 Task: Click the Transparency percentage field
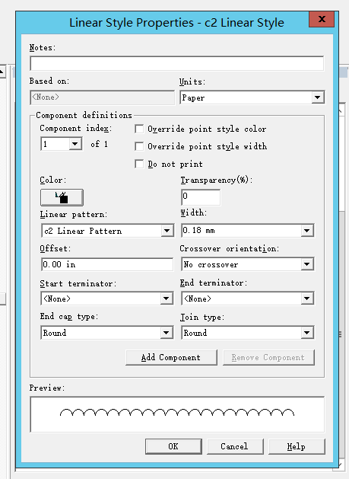pyautogui.click(x=201, y=197)
